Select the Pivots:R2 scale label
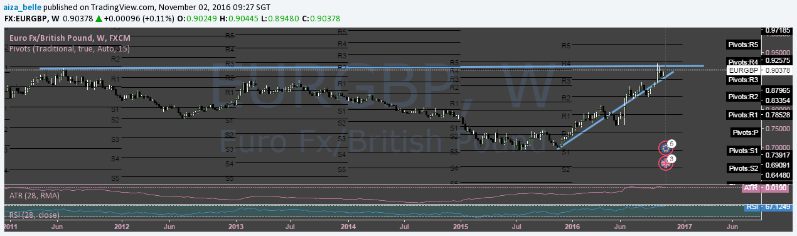The image size is (797, 236). (x=742, y=97)
